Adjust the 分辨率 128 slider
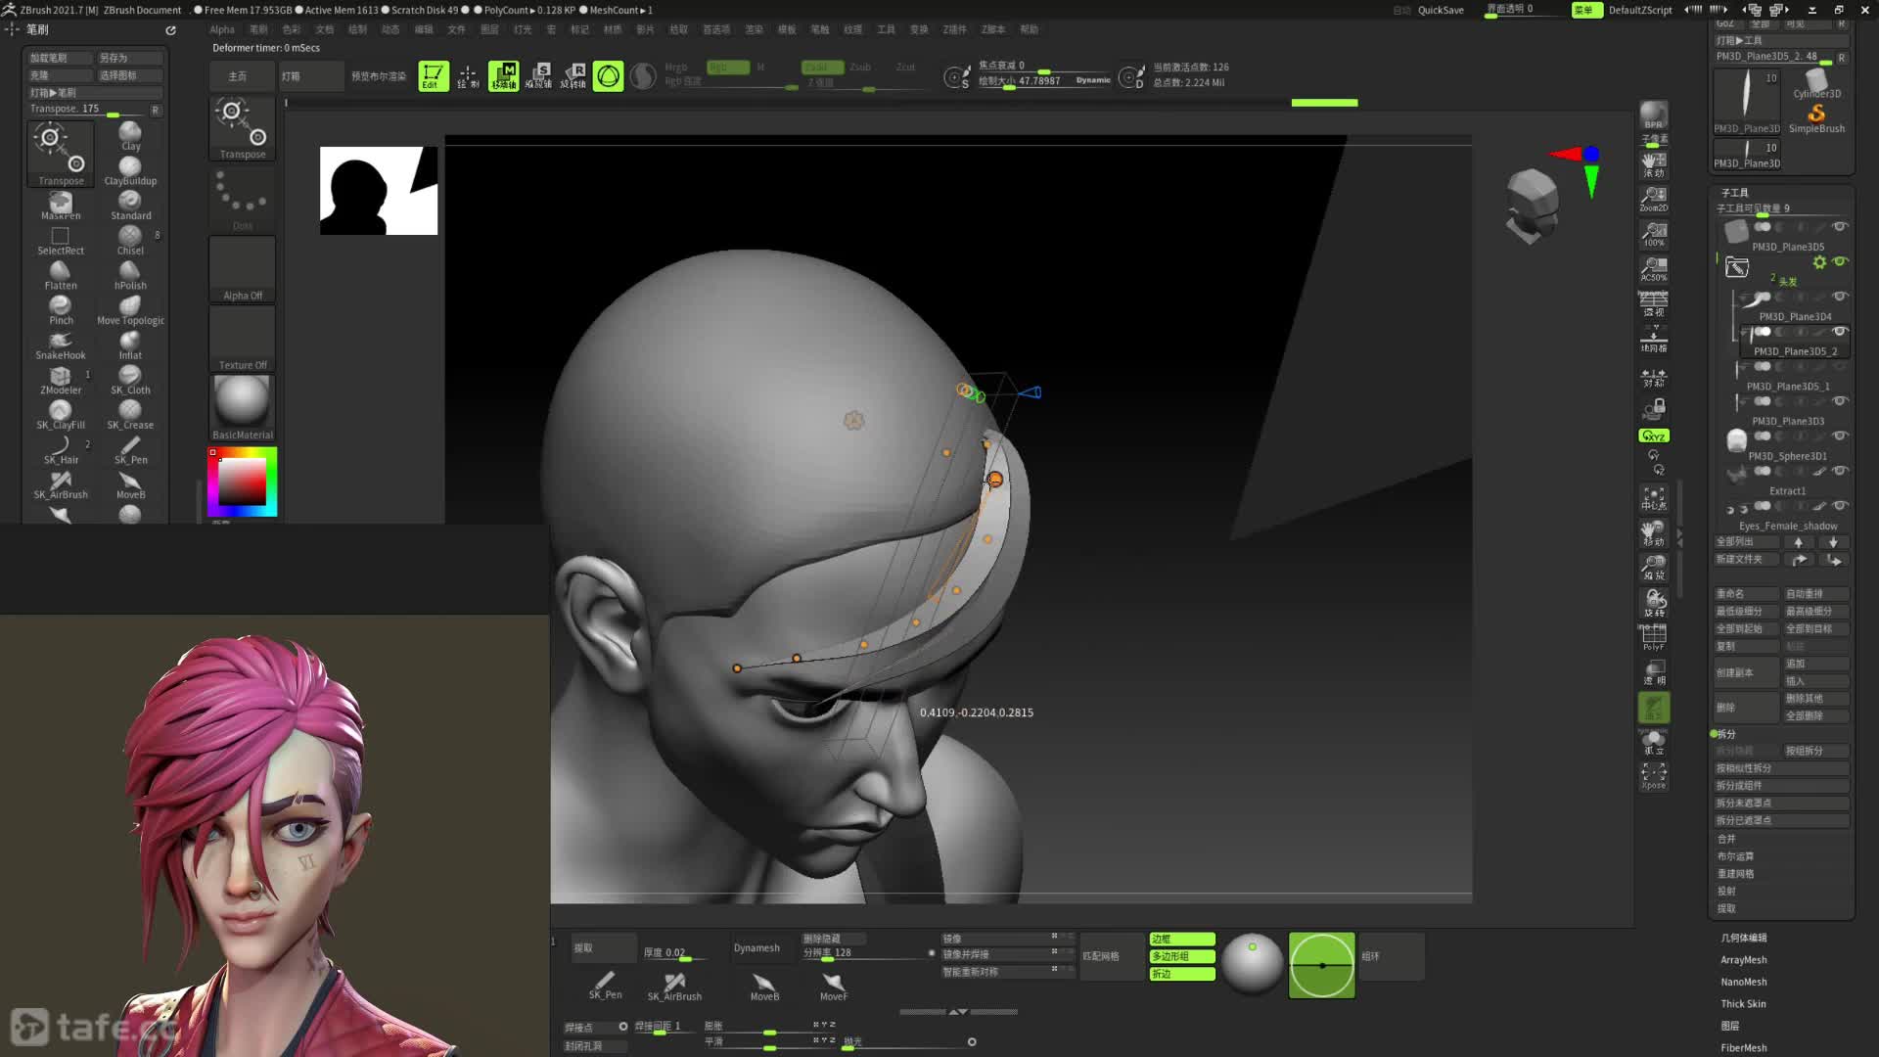Viewport: 1879px width, 1057px height. (x=865, y=952)
